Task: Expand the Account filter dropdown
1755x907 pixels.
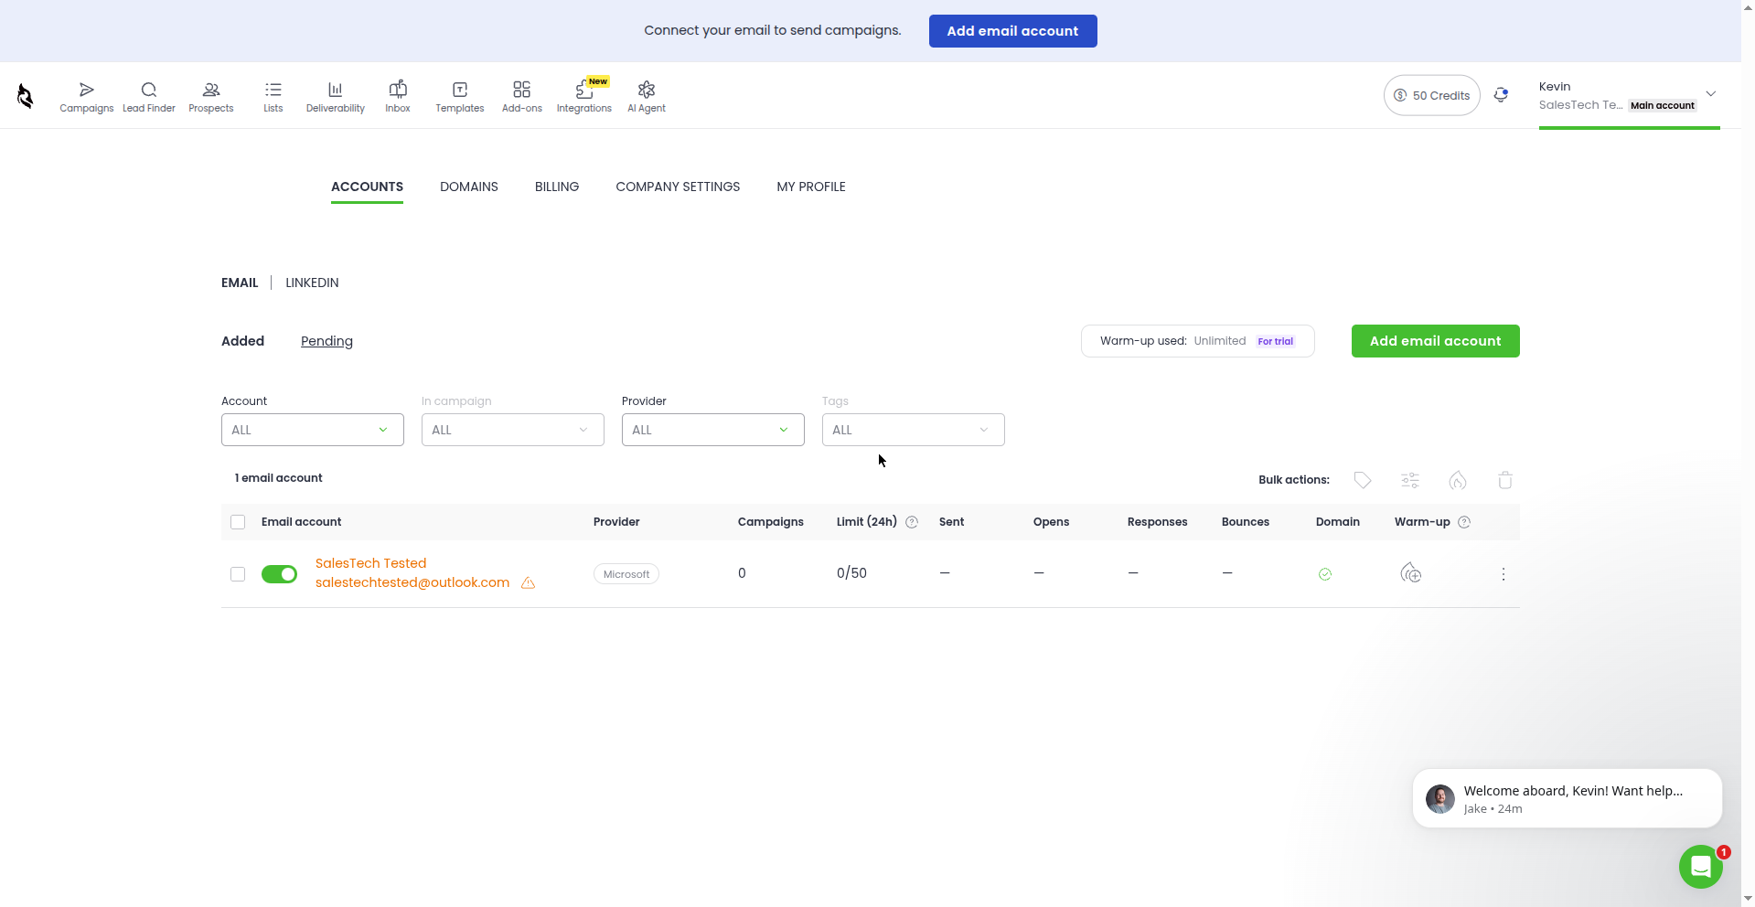Action: (313, 430)
